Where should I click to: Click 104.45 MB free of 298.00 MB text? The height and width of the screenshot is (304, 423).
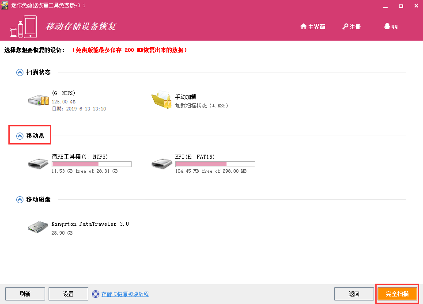[x=211, y=171]
